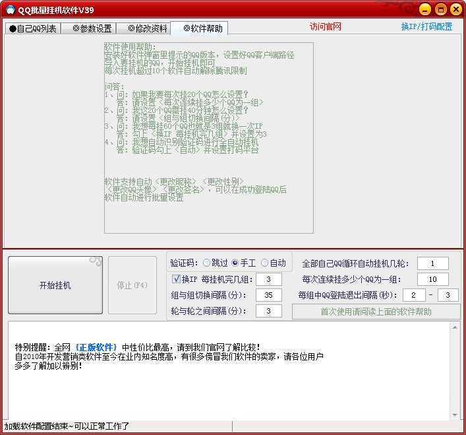Click the log scrollbar down arrow

point(455,415)
